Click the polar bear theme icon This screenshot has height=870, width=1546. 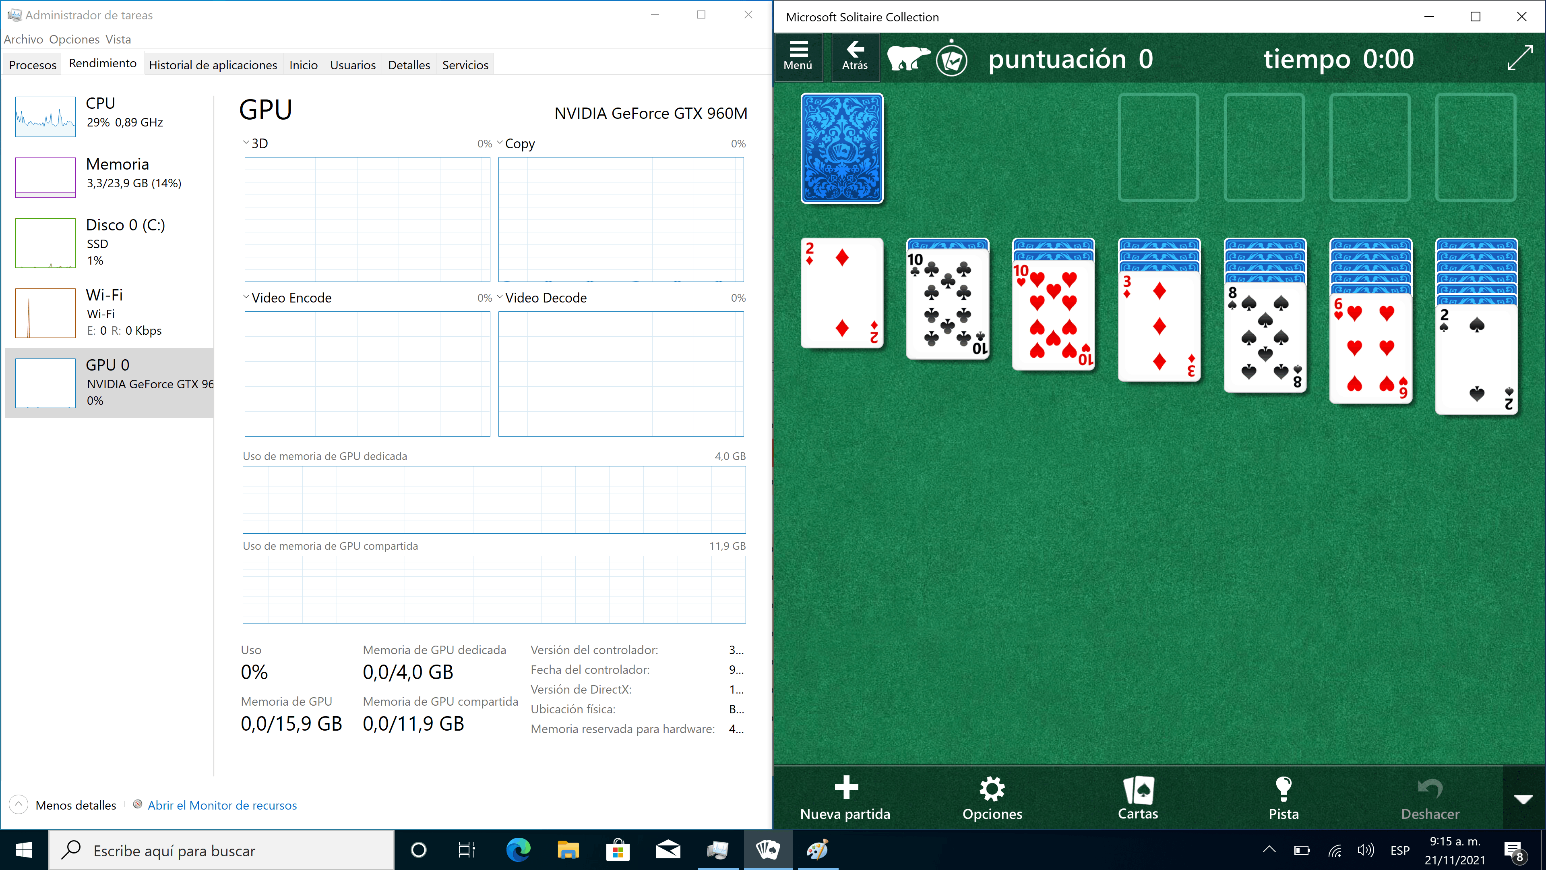[x=909, y=59]
